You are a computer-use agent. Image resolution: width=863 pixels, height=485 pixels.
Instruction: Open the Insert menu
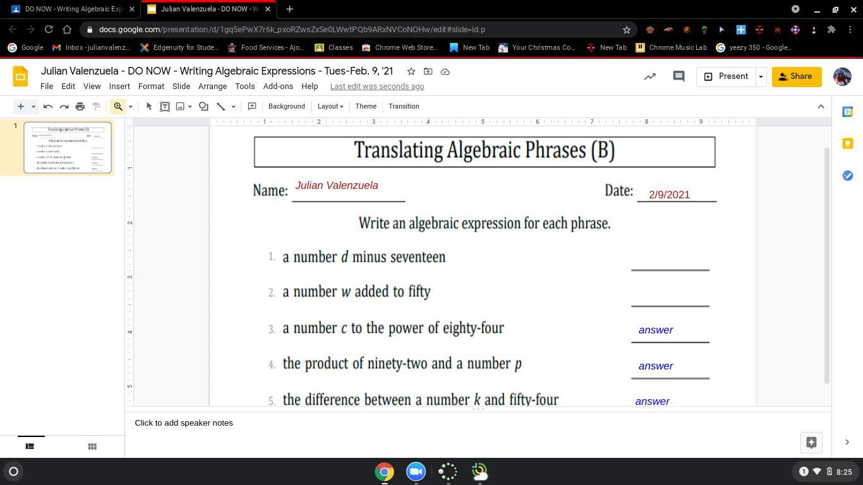click(119, 87)
